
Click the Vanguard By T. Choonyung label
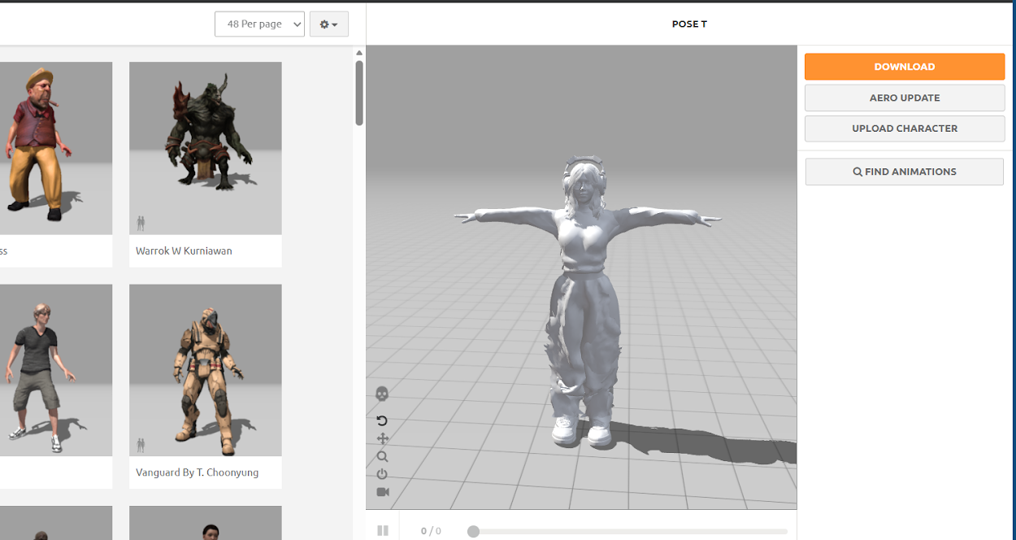point(198,472)
